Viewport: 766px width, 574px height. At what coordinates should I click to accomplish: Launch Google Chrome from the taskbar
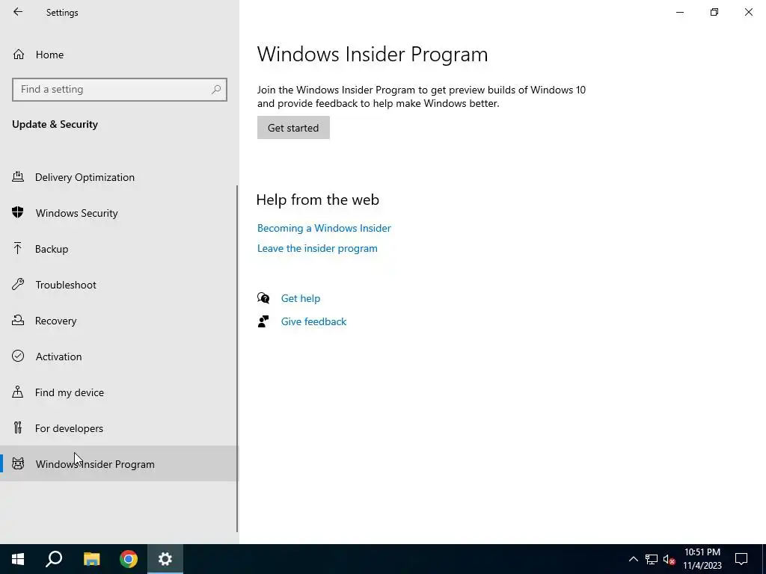(129, 559)
